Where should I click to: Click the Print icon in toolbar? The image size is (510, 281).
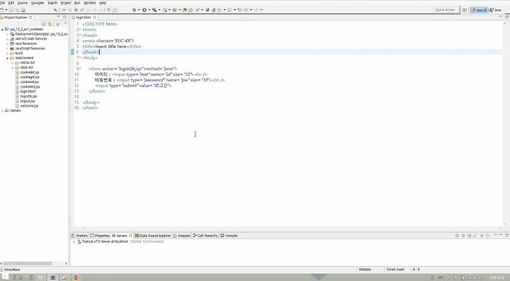click(23, 10)
